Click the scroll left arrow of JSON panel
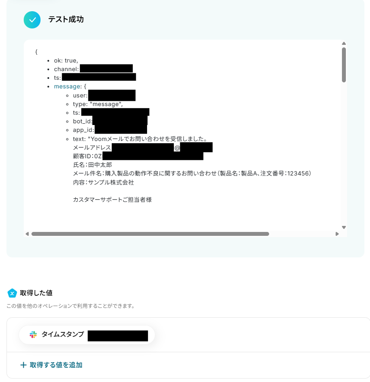 click(x=27, y=234)
